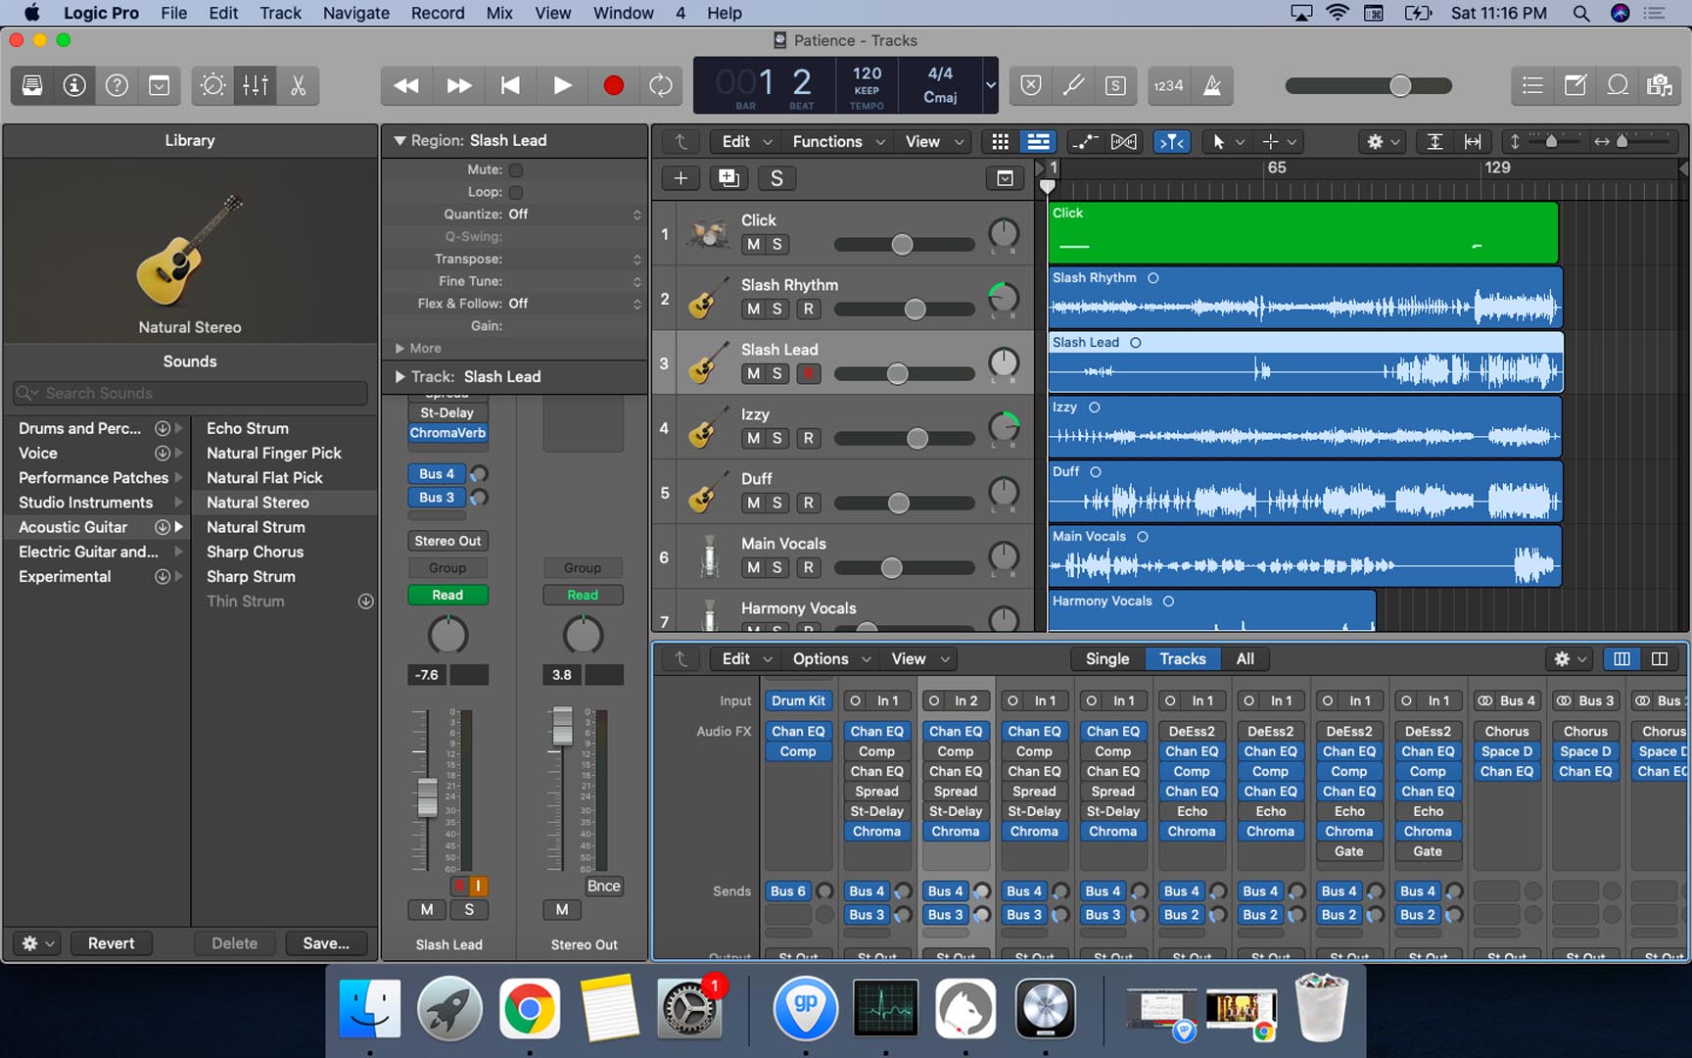Open Loop Browser button
Screen dimensions: 1692x1058
click(x=1618, y=85)
